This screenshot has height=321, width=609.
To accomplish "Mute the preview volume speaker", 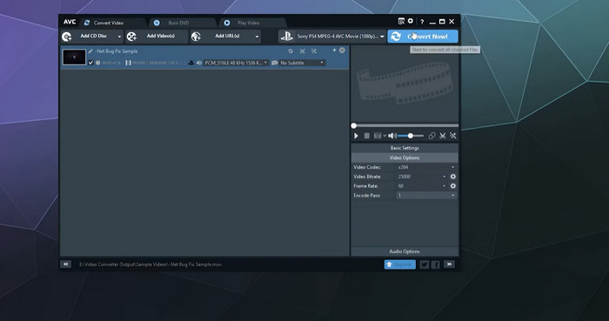I will [x=391, y=136].
